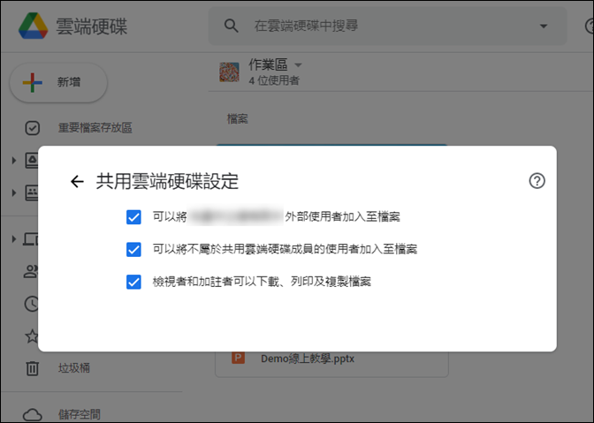This screenshot has width=594, height=423.
Task: Toggle the non-member users access checkbox
Action: pyautogui.click(x=133, y=250)
